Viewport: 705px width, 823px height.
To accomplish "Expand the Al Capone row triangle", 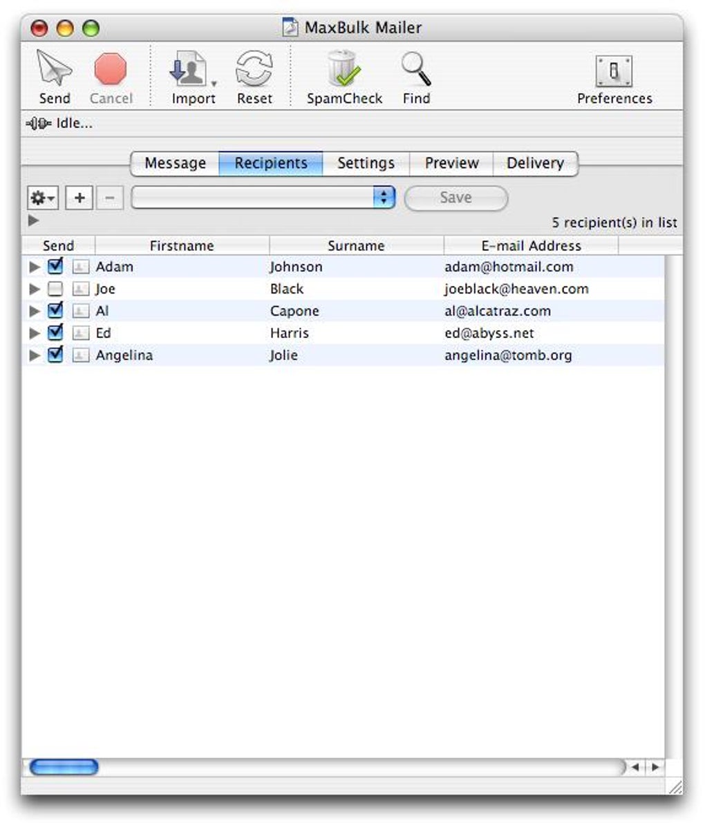I will tap(35, 311).
